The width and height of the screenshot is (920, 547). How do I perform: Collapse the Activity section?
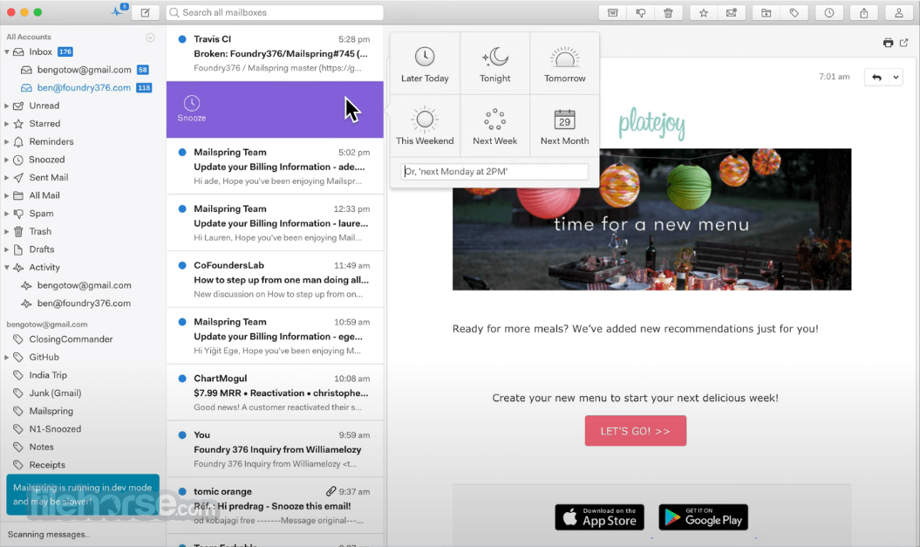[x=7, y=268]
